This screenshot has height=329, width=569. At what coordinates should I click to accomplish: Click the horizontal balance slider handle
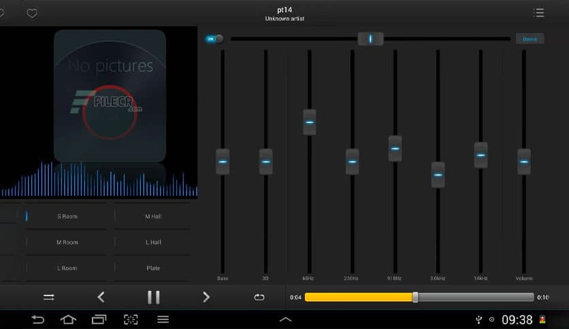[370, 39]
